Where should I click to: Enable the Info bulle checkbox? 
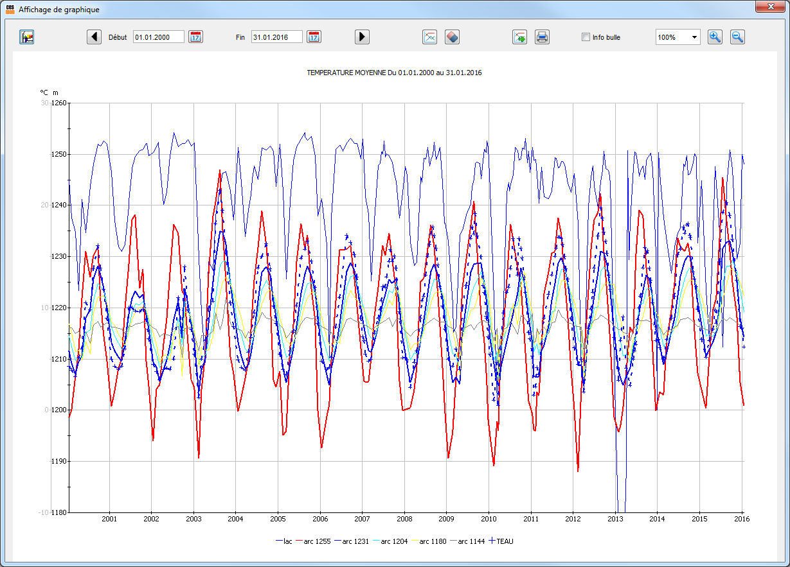[x=586, y=37]
